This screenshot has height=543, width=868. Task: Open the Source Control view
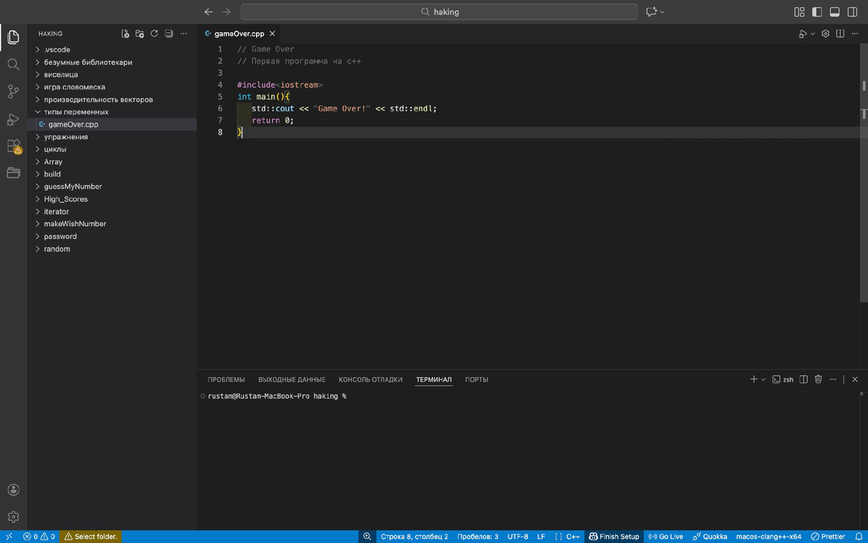[x=13, y=91]
